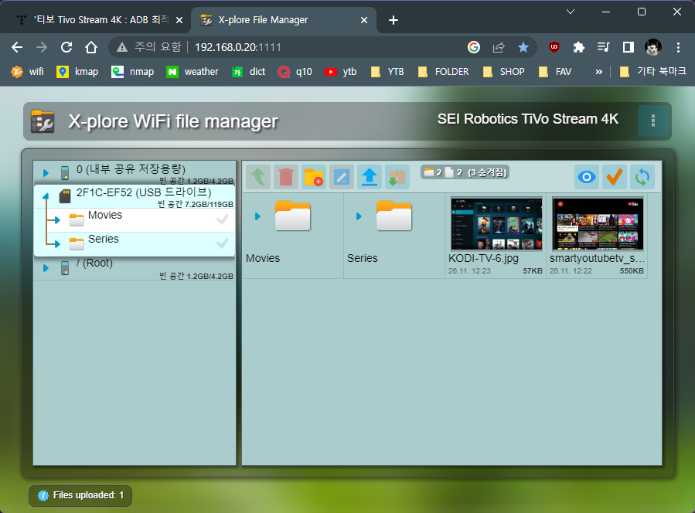695x513 pixels.
Task: Click the Files uploaded: 1 notification
Action: (80, 495)
